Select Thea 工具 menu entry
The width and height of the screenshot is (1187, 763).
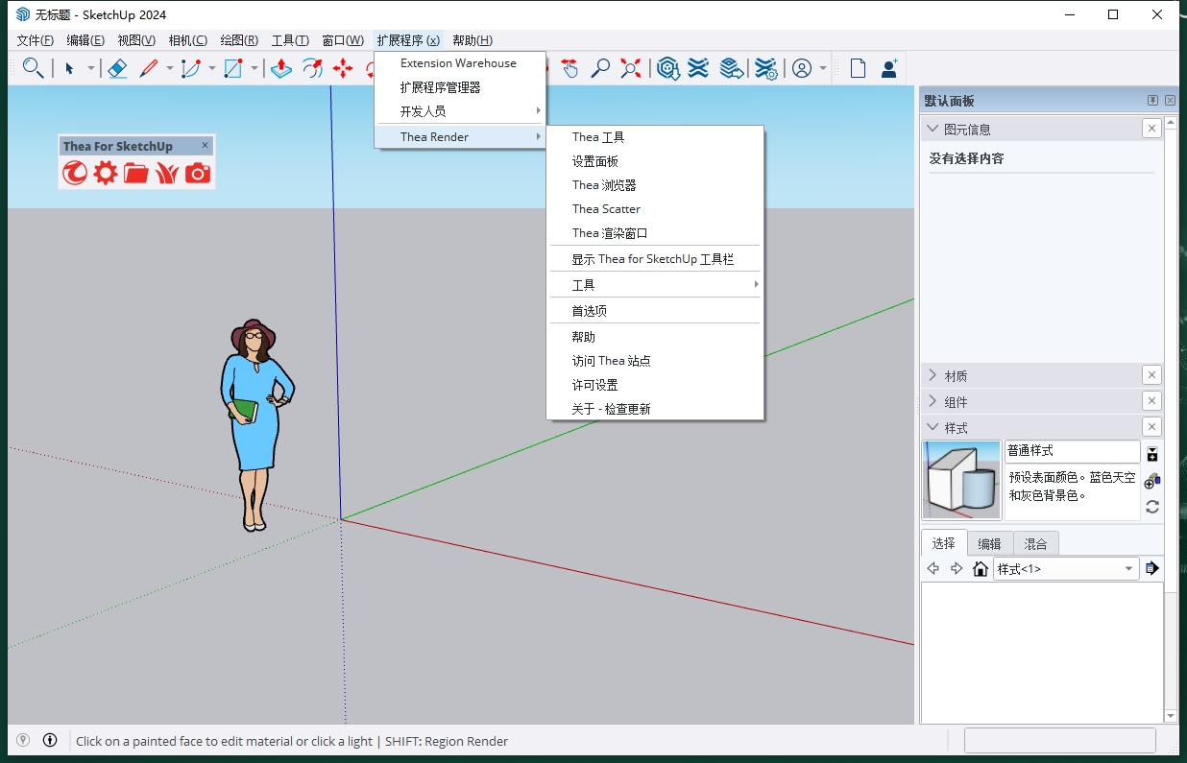(x=655, y=137)
